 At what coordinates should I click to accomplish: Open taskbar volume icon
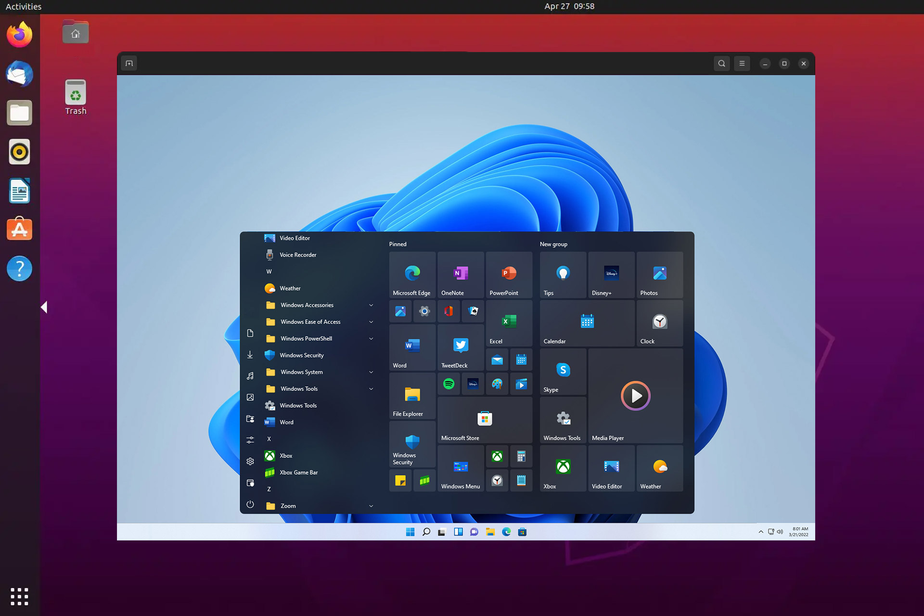780,532
